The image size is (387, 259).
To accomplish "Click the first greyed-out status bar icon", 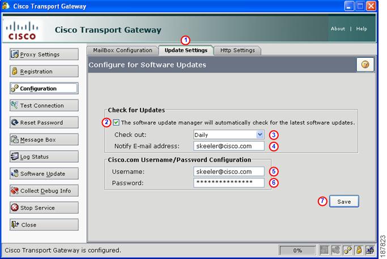I will pyautogui.click(x=325, y=250).
